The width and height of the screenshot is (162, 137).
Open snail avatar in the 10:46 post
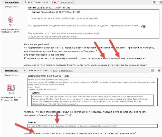pos(11,88)
